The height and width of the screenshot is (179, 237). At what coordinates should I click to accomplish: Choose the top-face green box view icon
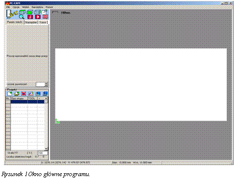pos(22,12)
